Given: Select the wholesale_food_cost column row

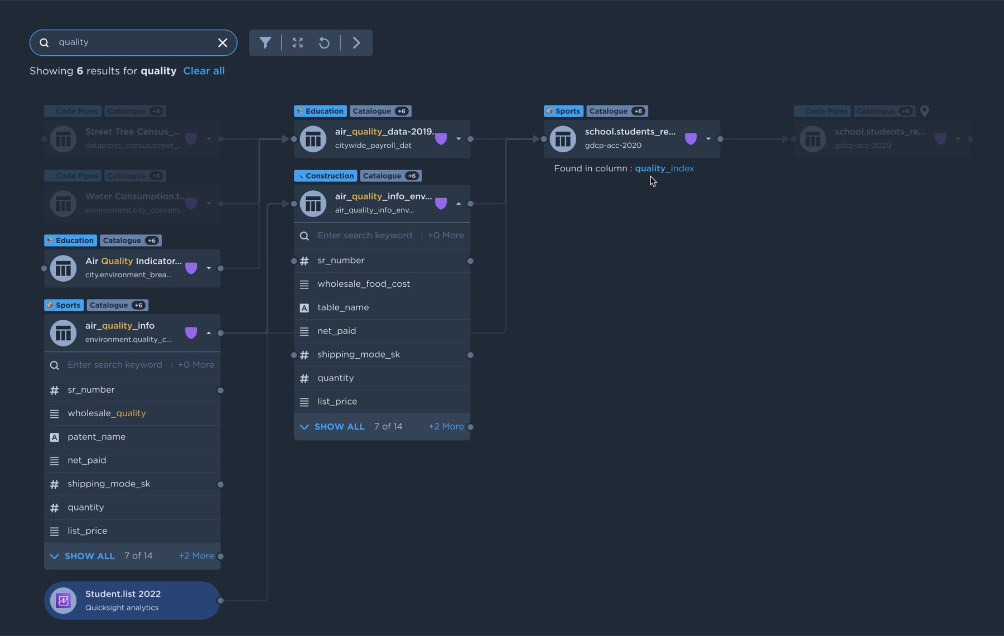Looking at the screenshot, I should click(382, 284).
